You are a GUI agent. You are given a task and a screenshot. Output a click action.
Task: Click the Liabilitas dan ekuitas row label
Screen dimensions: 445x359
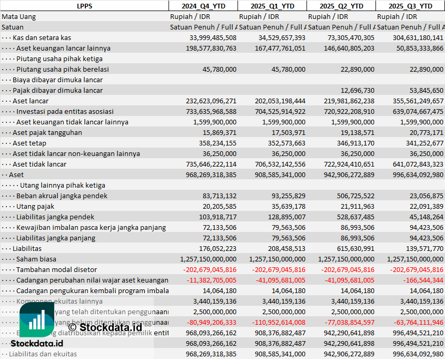coord(43,354)
